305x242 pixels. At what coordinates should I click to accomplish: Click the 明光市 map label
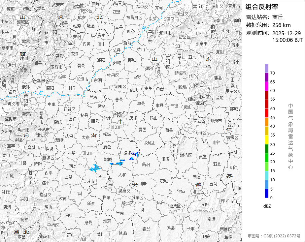(227, 201)
